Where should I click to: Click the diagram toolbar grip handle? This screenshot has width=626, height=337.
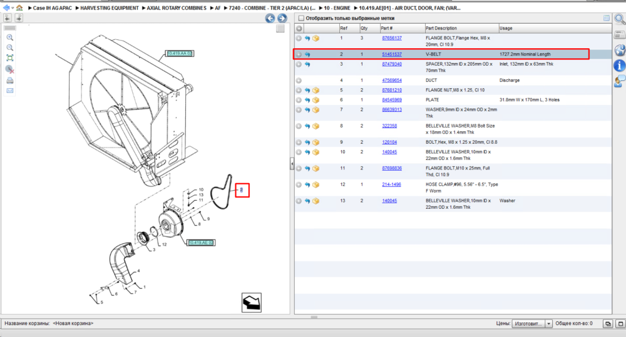pyautogui.click(x=10, y=28)
